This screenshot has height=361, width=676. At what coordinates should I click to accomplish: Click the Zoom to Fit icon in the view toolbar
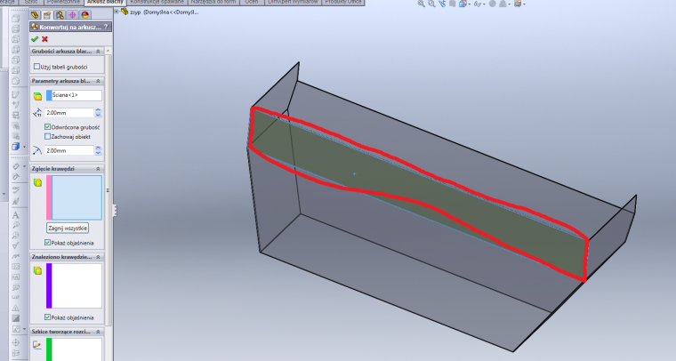coord(421,4)
